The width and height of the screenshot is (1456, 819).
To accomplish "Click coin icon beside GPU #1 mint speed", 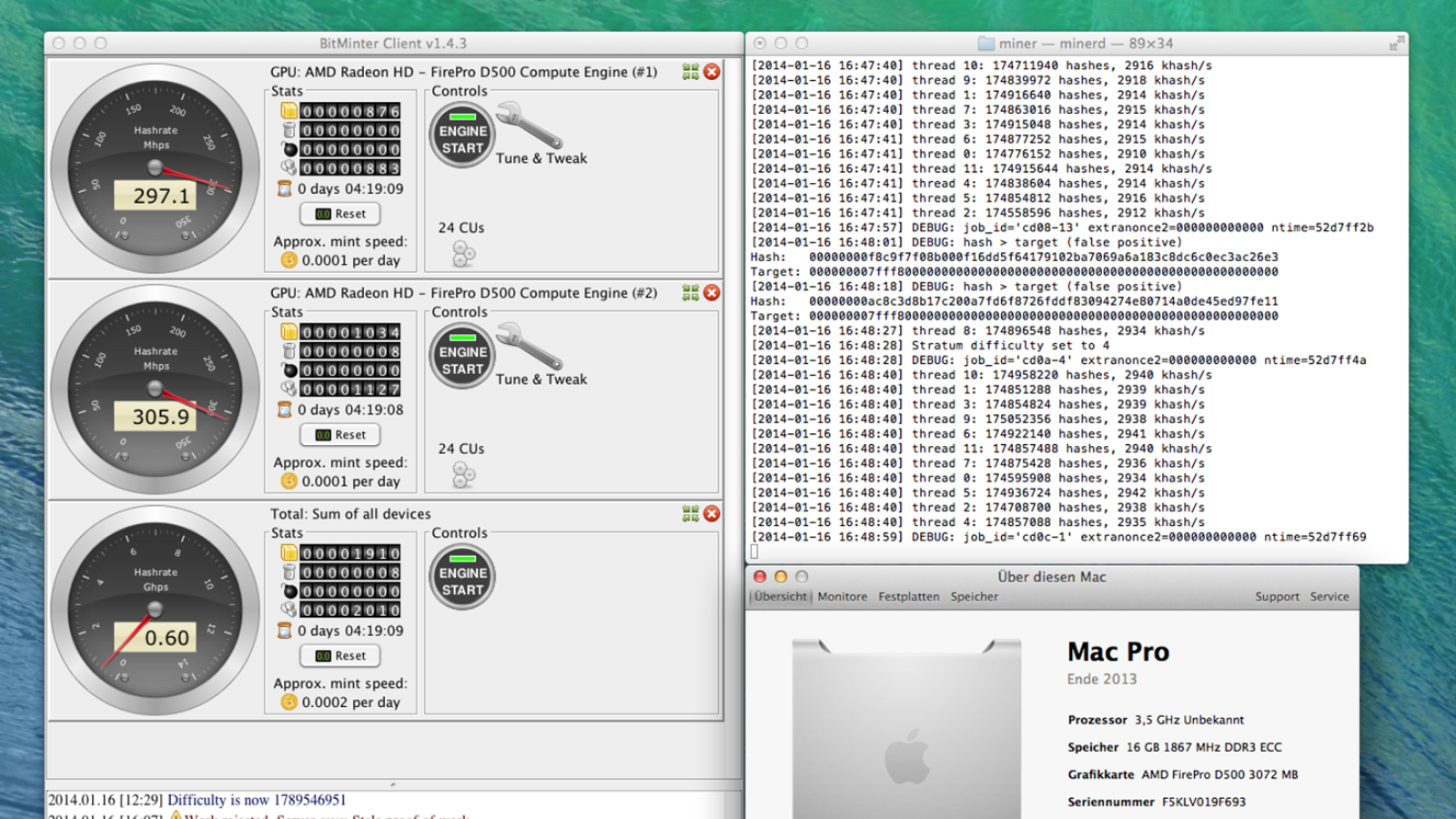I will [x=289, y=260].
